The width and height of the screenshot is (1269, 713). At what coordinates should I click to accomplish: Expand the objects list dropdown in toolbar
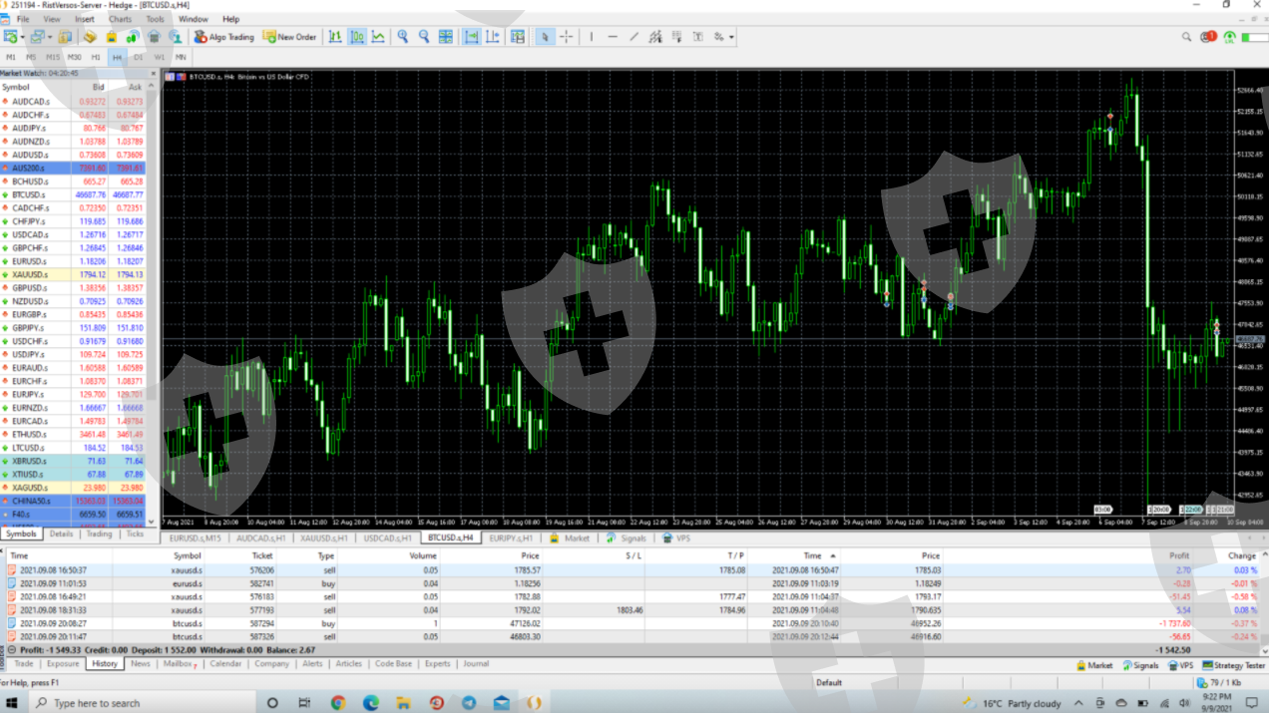click(x=731, y=37)
